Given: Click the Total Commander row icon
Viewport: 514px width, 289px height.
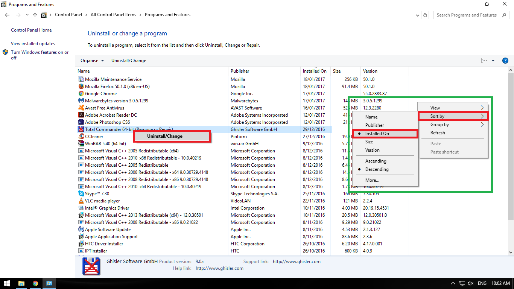Looking at the screenshot, I should [81, 129].
